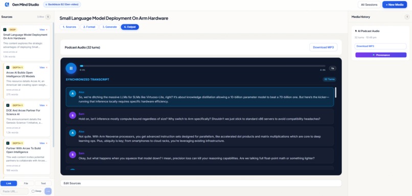412x196 pixels.
Task: Enable the Deep checkbox
Action: [x=33, y=191]
